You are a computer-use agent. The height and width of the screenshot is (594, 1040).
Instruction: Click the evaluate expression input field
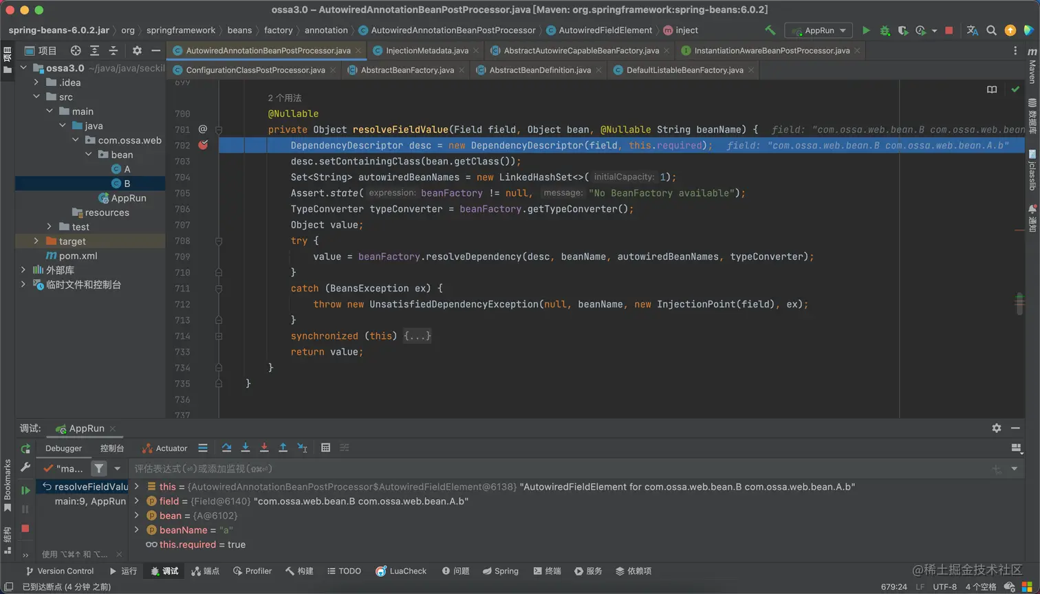coord(559,469)
